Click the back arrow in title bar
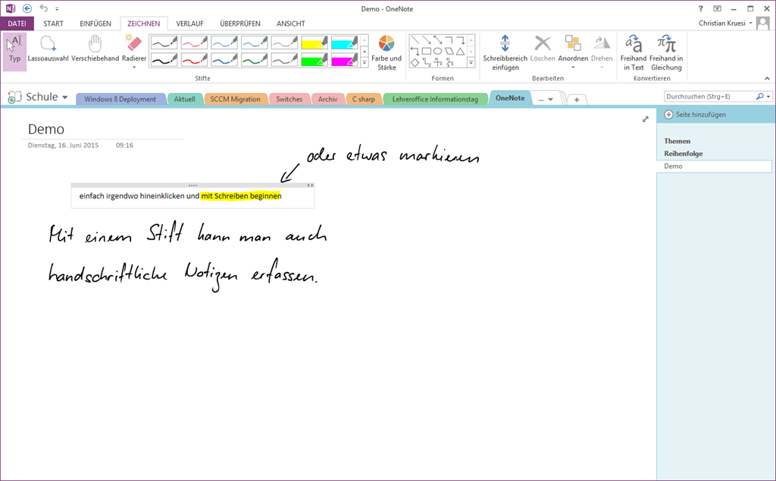The height and width of the screenshot is (481, 776). [27, 8]
